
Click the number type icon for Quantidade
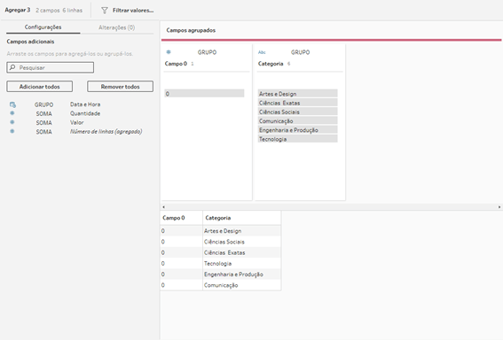click(x=12, y=113)
